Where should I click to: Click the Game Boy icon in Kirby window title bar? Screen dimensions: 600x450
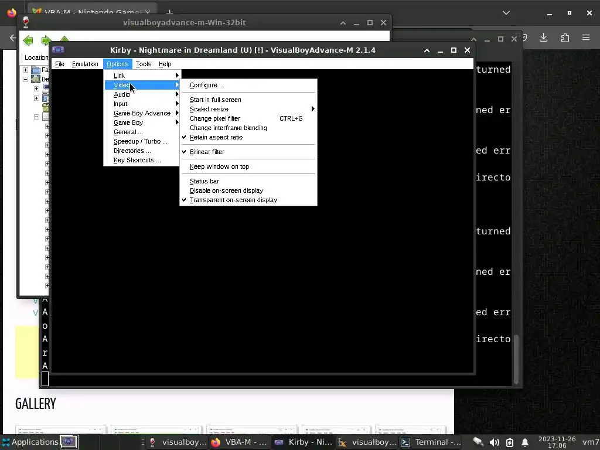coord(58,50)
